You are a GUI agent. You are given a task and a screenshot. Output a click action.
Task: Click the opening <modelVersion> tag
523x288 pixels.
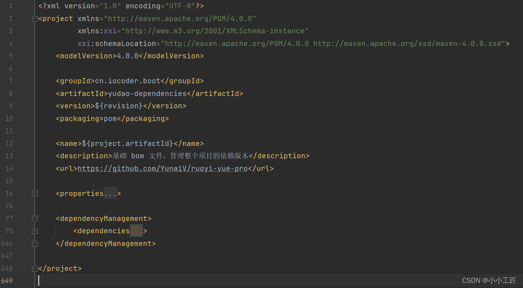86,56
